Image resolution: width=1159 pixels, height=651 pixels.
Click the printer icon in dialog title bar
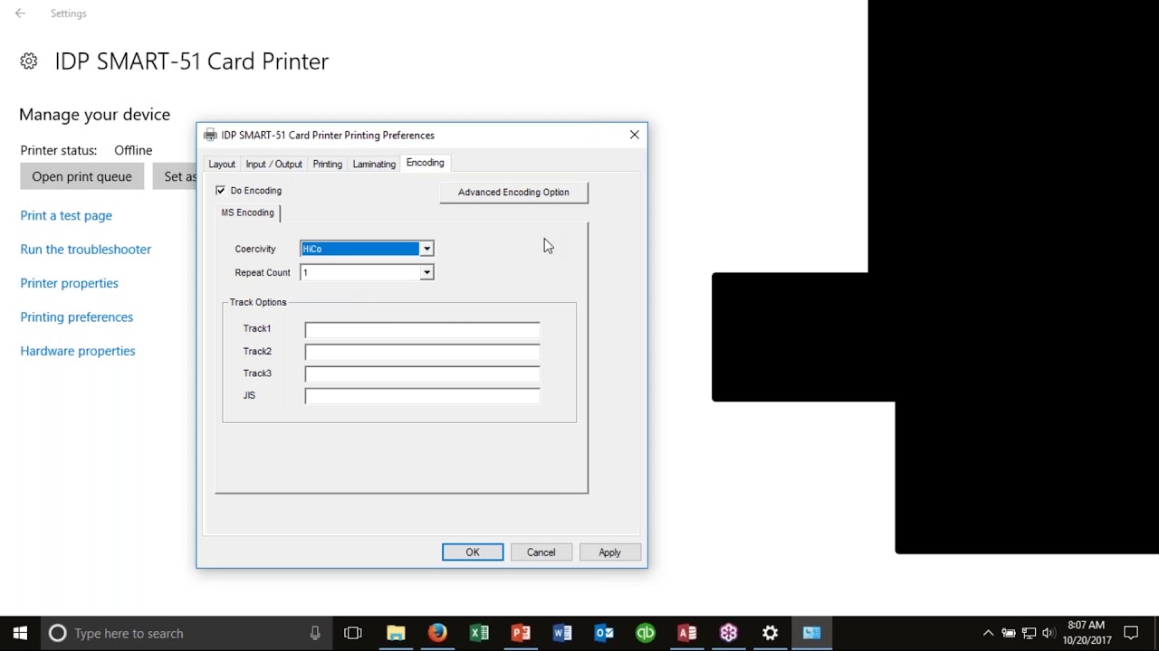coord(210,135)
